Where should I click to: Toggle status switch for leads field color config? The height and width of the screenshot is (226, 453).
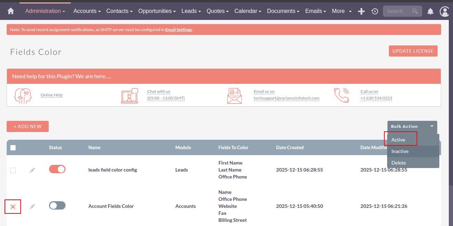click(57, 169)
